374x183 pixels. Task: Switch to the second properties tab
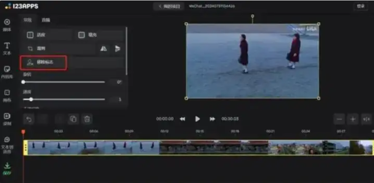tap(46, 20)
